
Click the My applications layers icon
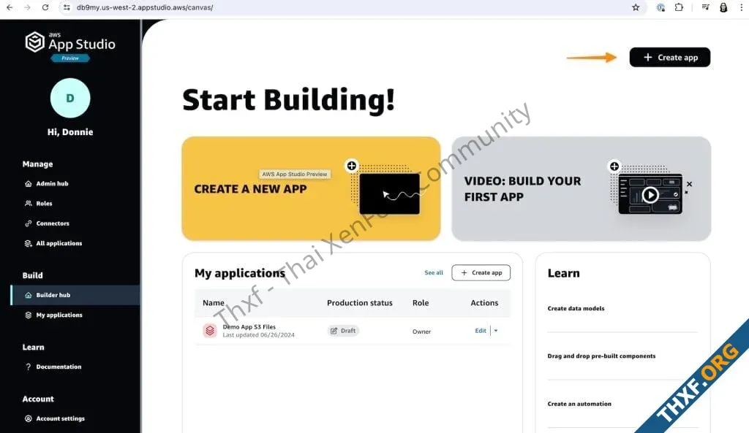coord(29,315)
